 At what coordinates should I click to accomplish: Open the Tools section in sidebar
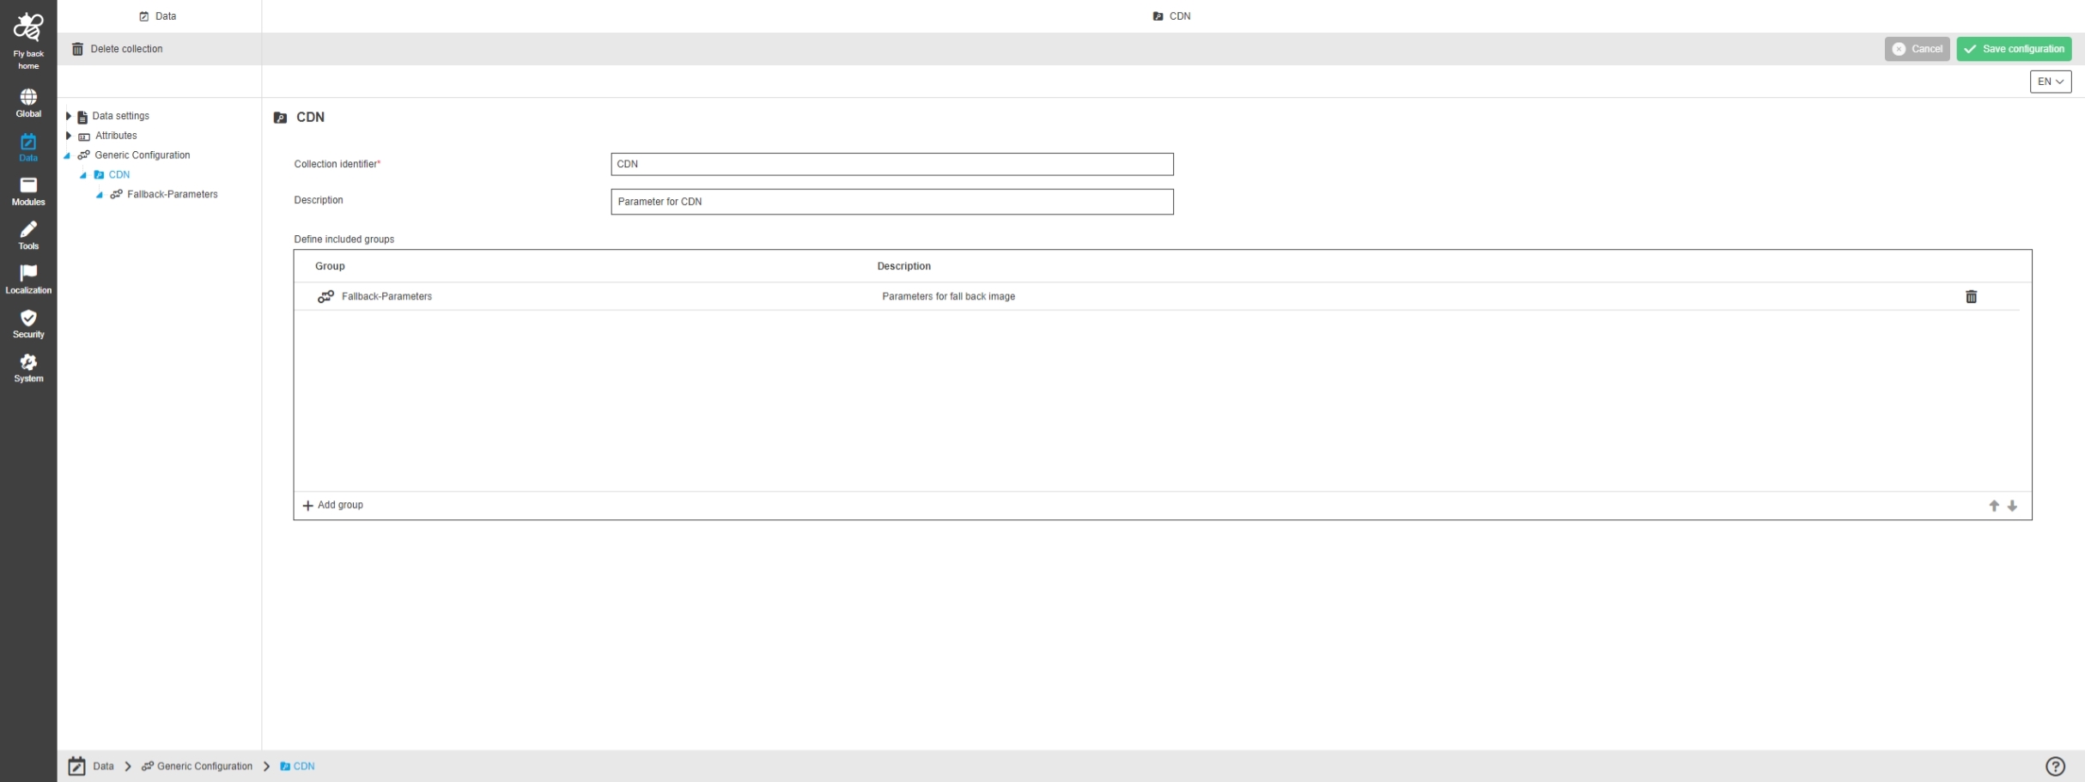pyautogui.click(x=28, y=235)
